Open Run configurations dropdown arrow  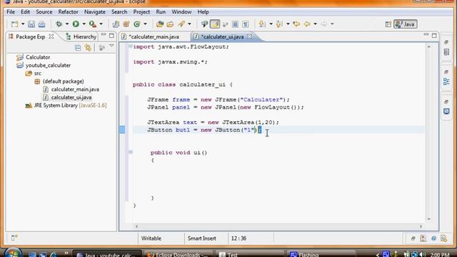(84, 24)
